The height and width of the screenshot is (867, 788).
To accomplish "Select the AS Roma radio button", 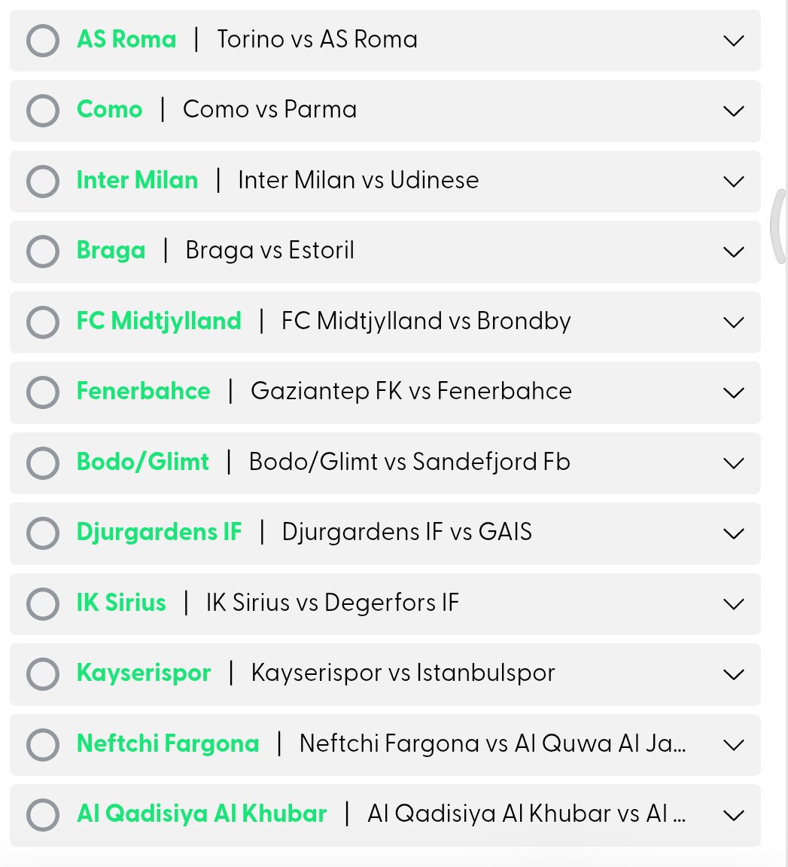I will pos(43,41).
